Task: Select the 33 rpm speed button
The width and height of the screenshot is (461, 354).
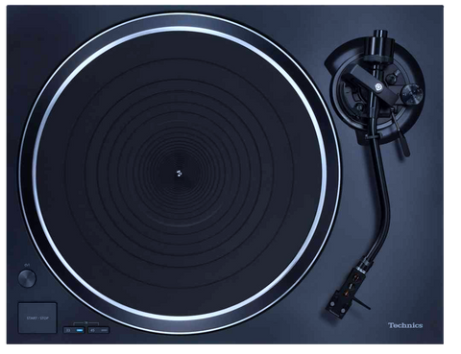Action: click(x=74, y=330)
